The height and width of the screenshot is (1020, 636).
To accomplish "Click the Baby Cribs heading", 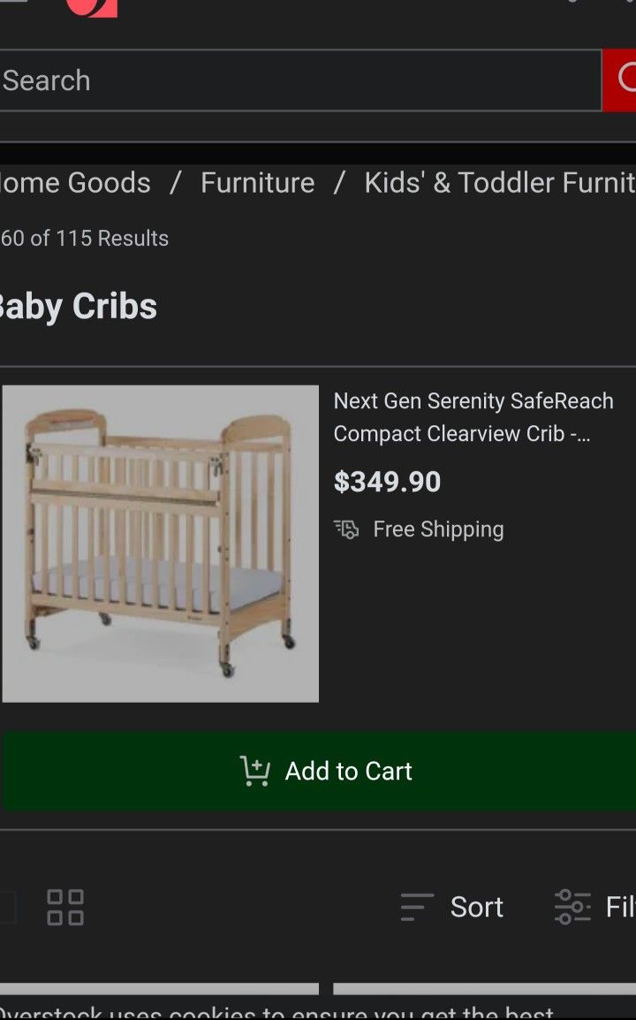I will pyautogui.click(x=78, y=307).
